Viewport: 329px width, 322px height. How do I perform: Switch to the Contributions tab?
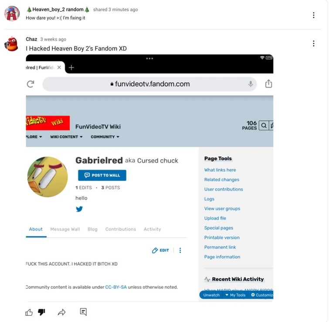(x=121, y=229)
